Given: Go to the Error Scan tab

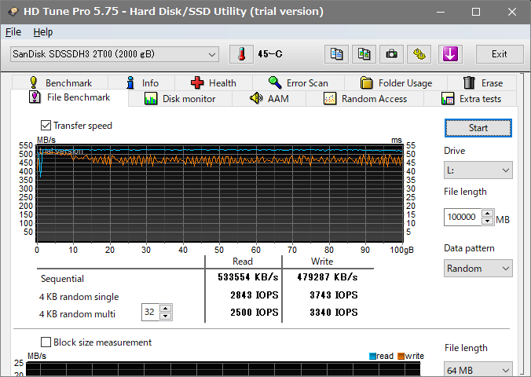Looking at the screenshot, I should pos(298,82).
